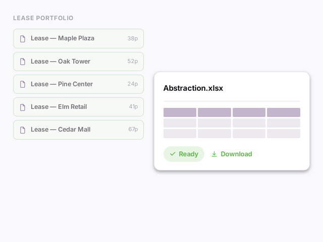Screen dimensions: 323x242
Task: Click the document icon for Elm Retail lease
Action: (x=23, y=107)
